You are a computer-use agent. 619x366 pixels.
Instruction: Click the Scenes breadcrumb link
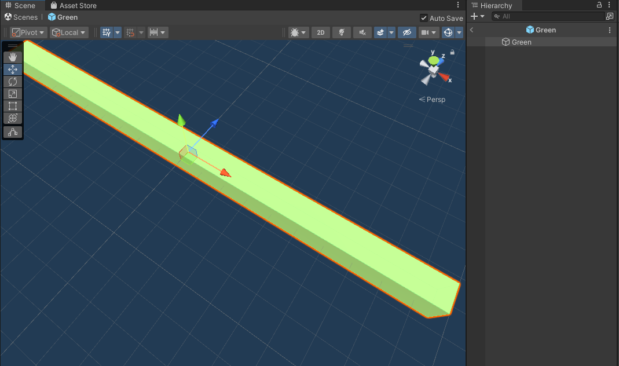click(x=21, y=17)
